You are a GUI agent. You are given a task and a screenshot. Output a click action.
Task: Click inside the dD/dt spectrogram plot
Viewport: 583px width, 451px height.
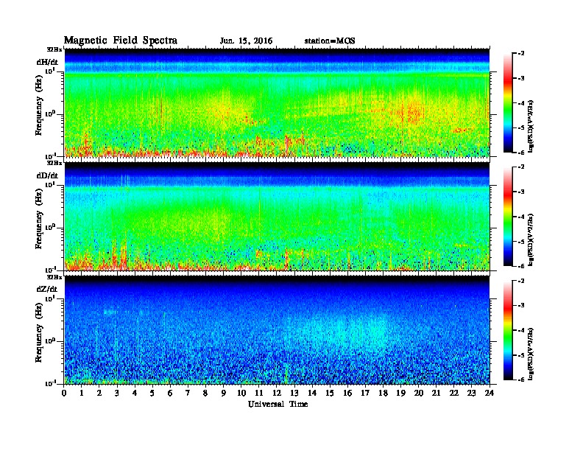click(277, 216)
